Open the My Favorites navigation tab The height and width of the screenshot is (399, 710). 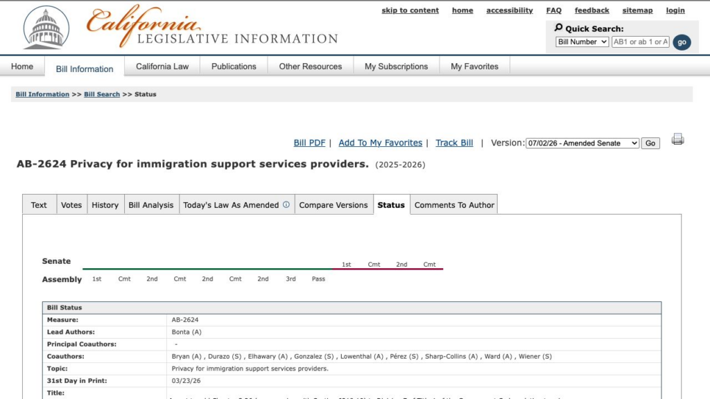point(474,66)
